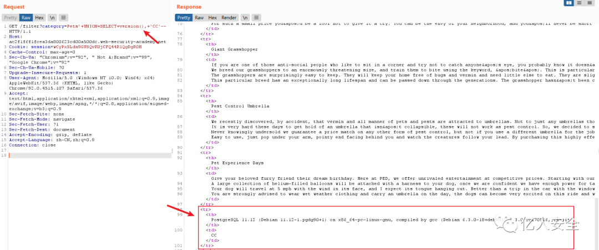The width and height of the screenshot is (599, 250).
Task: Click the Sec-Fetch-User: ?1 header
Action: (x=34, y=124)
